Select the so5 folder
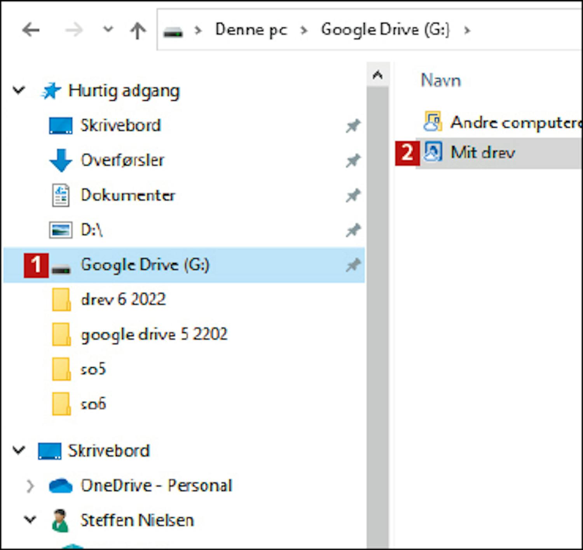Viewport: 583px width, 550px height. point(93,369)
